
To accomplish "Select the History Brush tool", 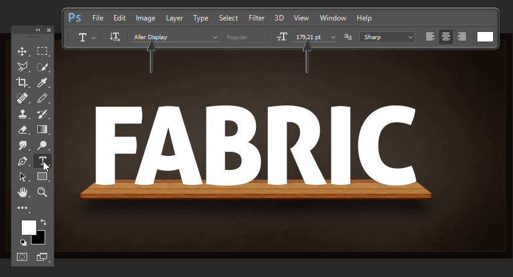I will point(42,114).
